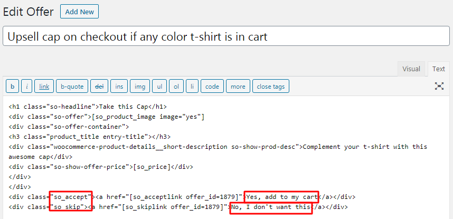Switch to the Visual editor tab
The height and width of the screenshot is (219, 453).
coord(411,69)
